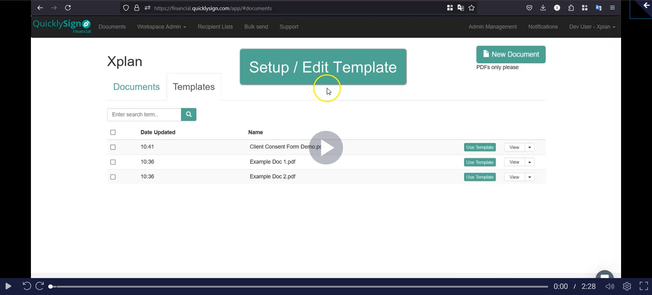652x295 pixels.
Task: Enter fullscreen with the fullscreen icon
Action: click(644, 286)
